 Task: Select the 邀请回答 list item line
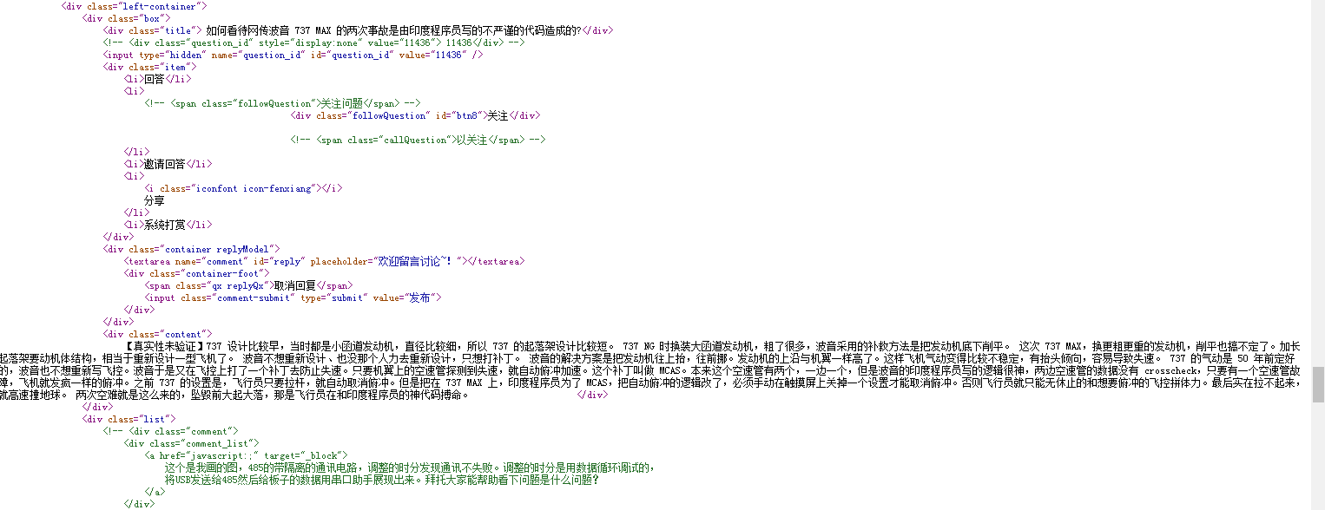point(168,164)
